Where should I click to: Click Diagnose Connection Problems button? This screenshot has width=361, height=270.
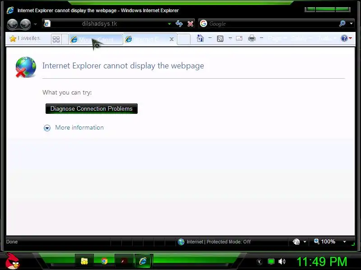point(92,108)
